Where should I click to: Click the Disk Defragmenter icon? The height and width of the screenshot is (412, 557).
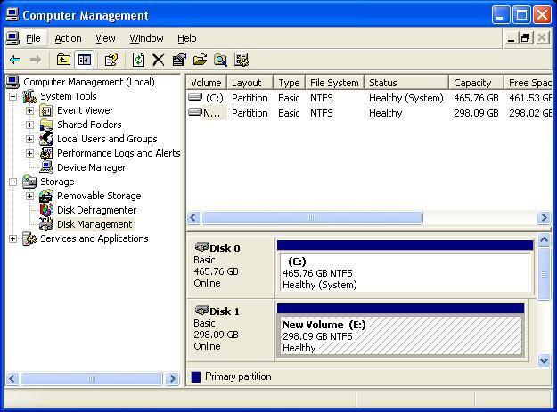tap(46, 210)
